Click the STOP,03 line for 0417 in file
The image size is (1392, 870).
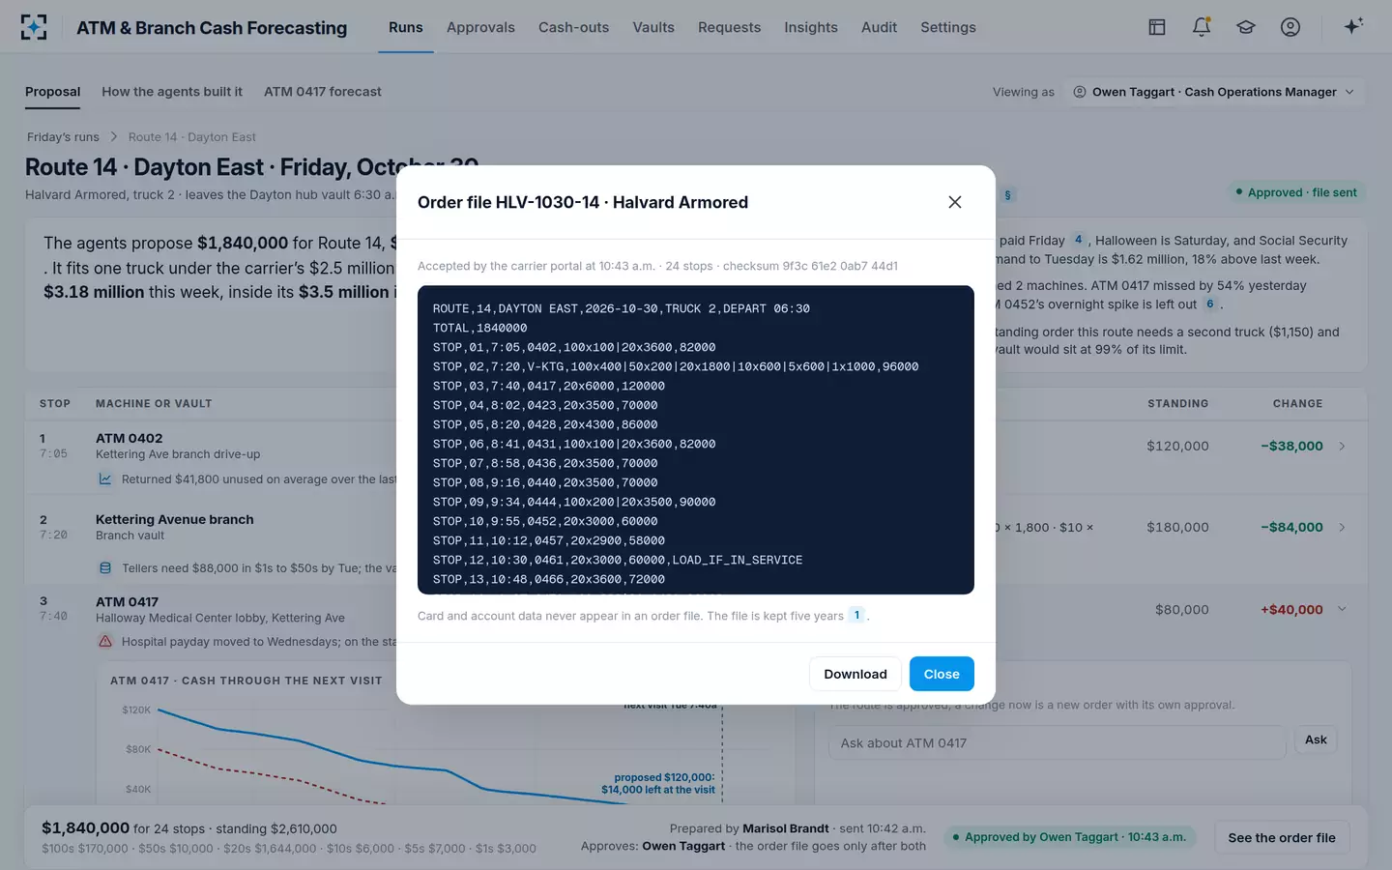pos(548,386)
